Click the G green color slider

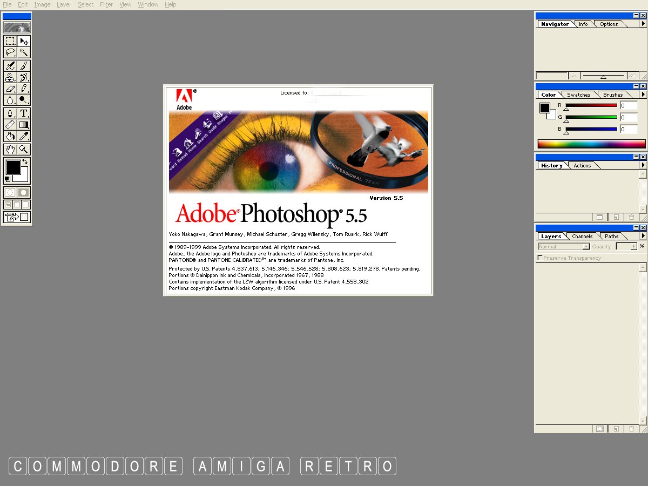pyautogui.click(x=591, y=117)
